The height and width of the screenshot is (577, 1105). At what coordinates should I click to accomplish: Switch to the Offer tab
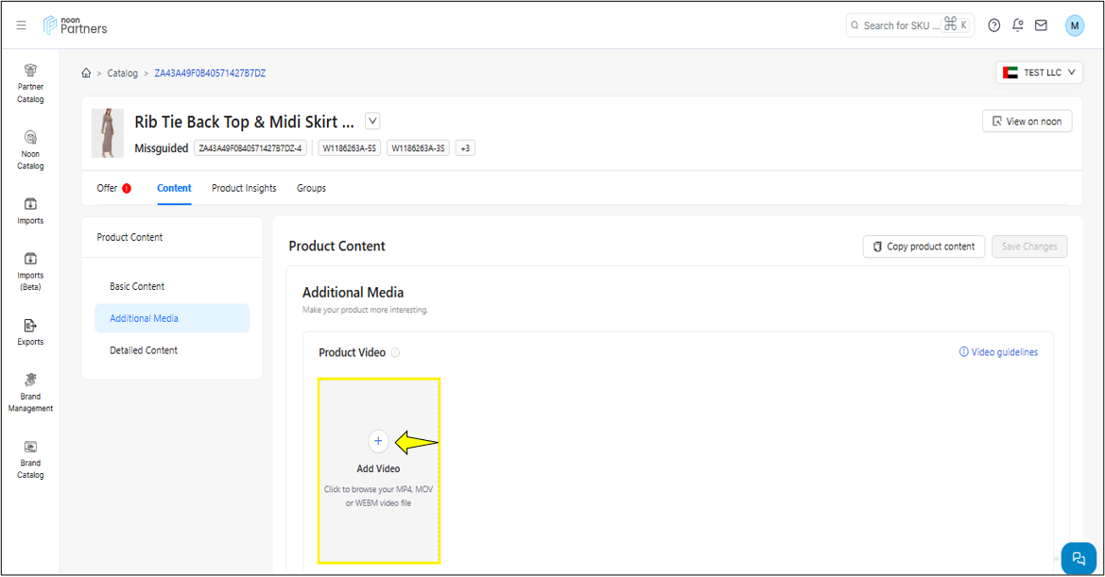pyautogui.click(x=107, y=188)
